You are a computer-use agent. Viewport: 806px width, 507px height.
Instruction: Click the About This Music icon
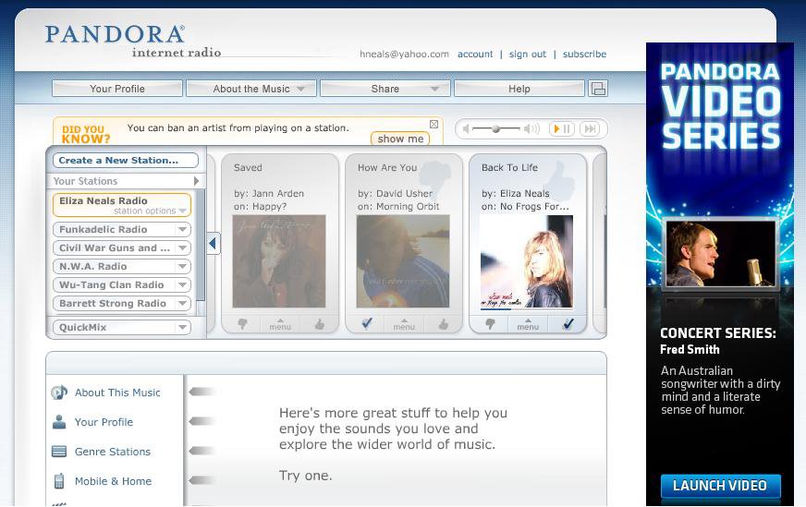click(59, 392)
